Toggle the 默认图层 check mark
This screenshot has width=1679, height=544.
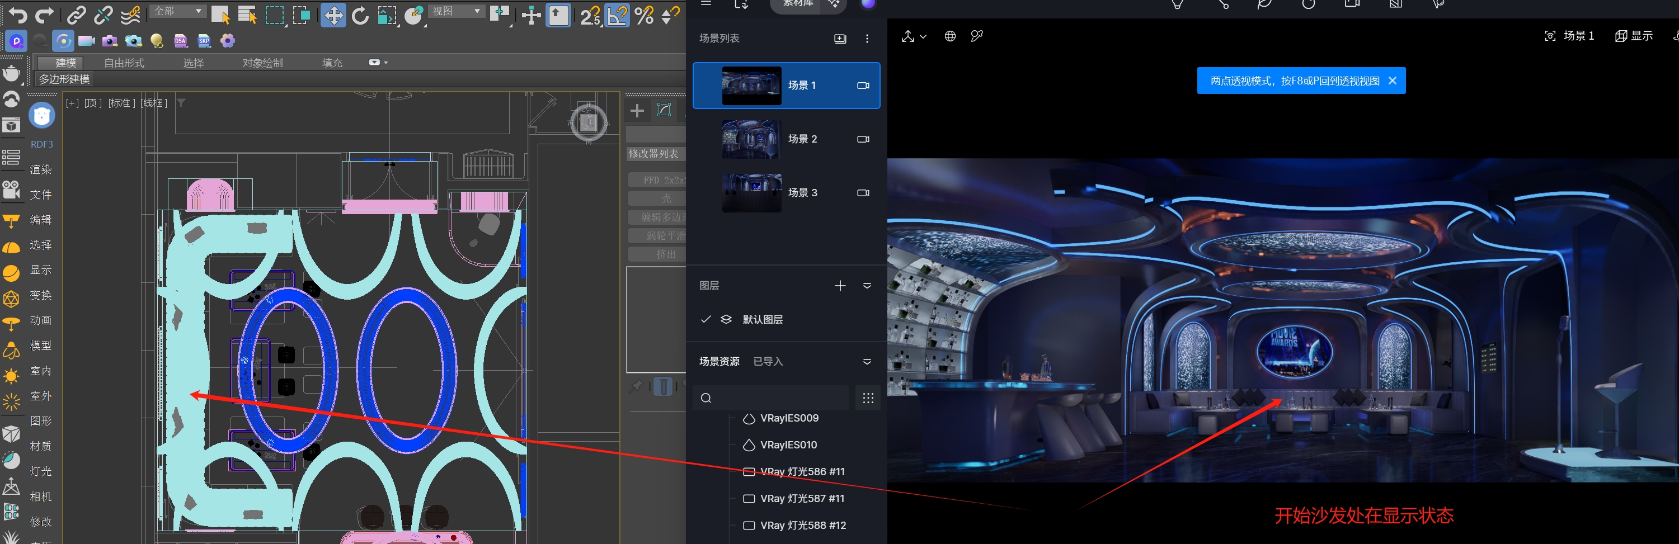(x=706, y=319)
